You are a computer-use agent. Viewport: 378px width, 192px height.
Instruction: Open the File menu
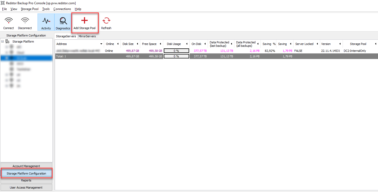[x=4, y=9]
